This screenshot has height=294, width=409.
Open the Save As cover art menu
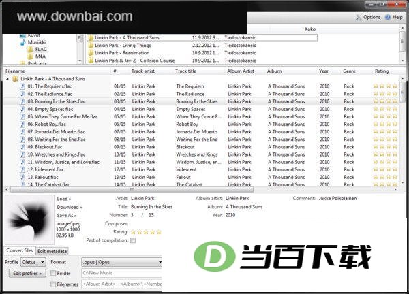[x=67, y=215]
